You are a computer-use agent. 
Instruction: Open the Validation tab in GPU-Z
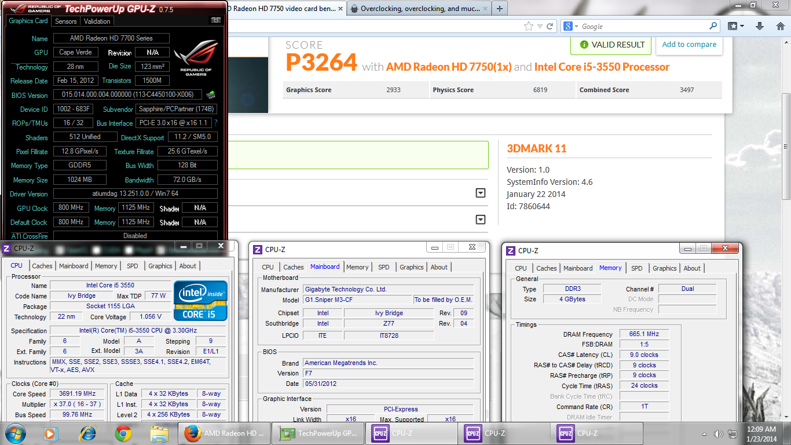click(x=97, y=21)
